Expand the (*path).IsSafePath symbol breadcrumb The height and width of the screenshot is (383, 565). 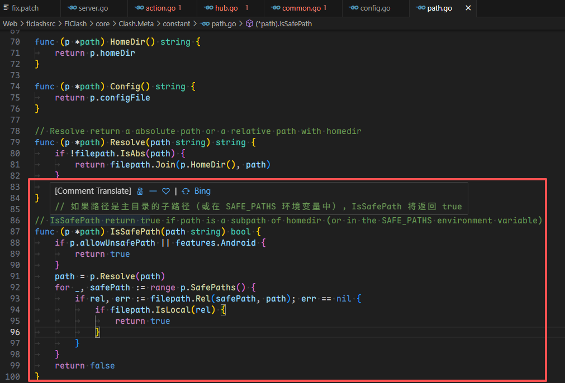click(283, 23)
